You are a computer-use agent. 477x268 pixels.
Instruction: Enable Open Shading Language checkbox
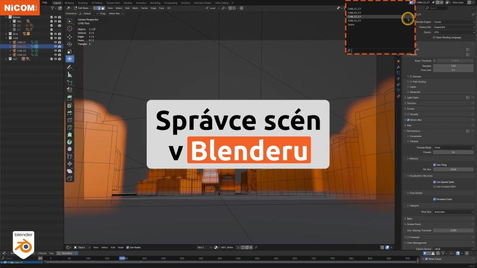click(434, 38)
